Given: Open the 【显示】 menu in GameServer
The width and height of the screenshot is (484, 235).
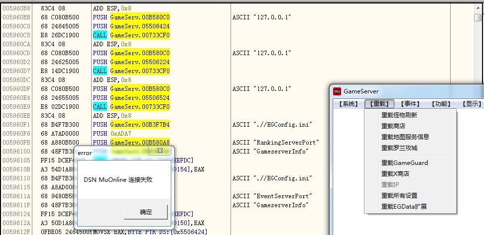Looking at the screenshot, I should pos(472,104).
